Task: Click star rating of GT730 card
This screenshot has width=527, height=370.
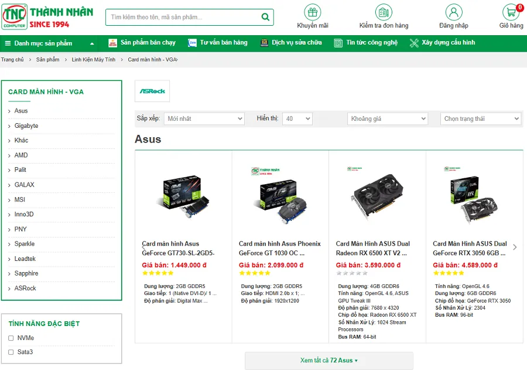Action: [158, 273]
